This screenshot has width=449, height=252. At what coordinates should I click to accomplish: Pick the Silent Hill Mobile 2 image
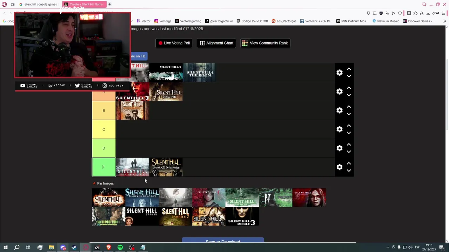[175, 216]
